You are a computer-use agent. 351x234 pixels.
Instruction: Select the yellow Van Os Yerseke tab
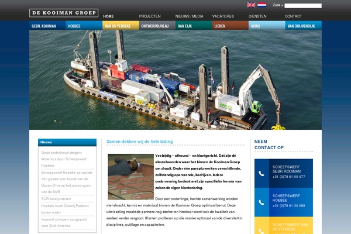(x=121, y=26)
